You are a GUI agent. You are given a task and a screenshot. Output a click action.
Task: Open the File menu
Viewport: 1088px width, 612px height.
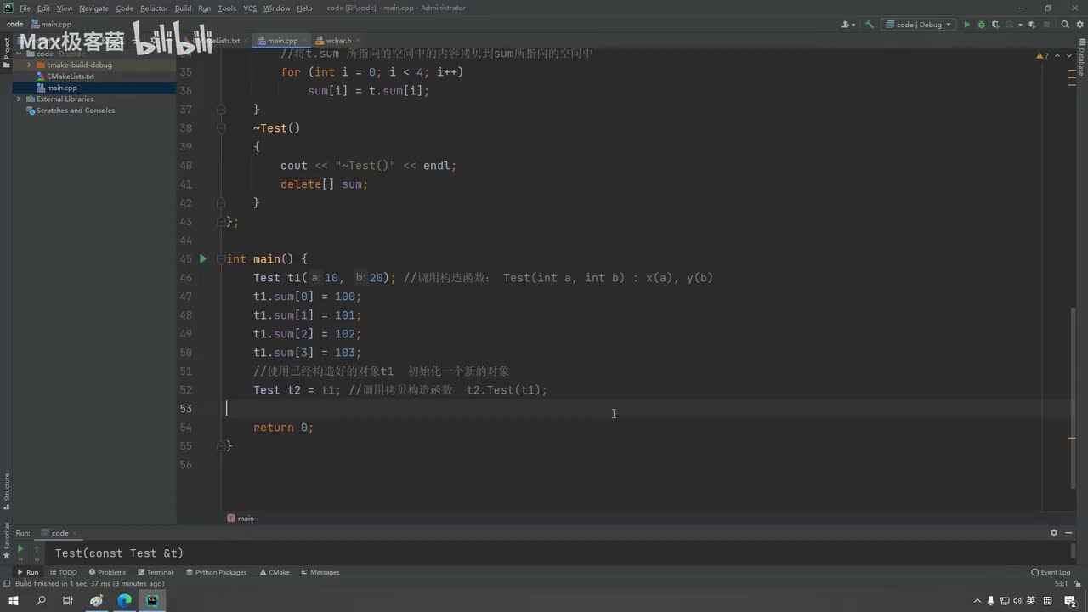25,8
